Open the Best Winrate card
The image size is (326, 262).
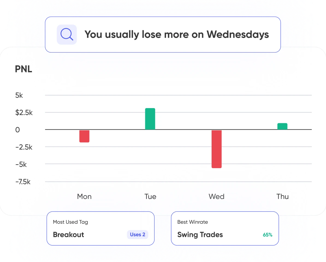click(x=225, y=228)
